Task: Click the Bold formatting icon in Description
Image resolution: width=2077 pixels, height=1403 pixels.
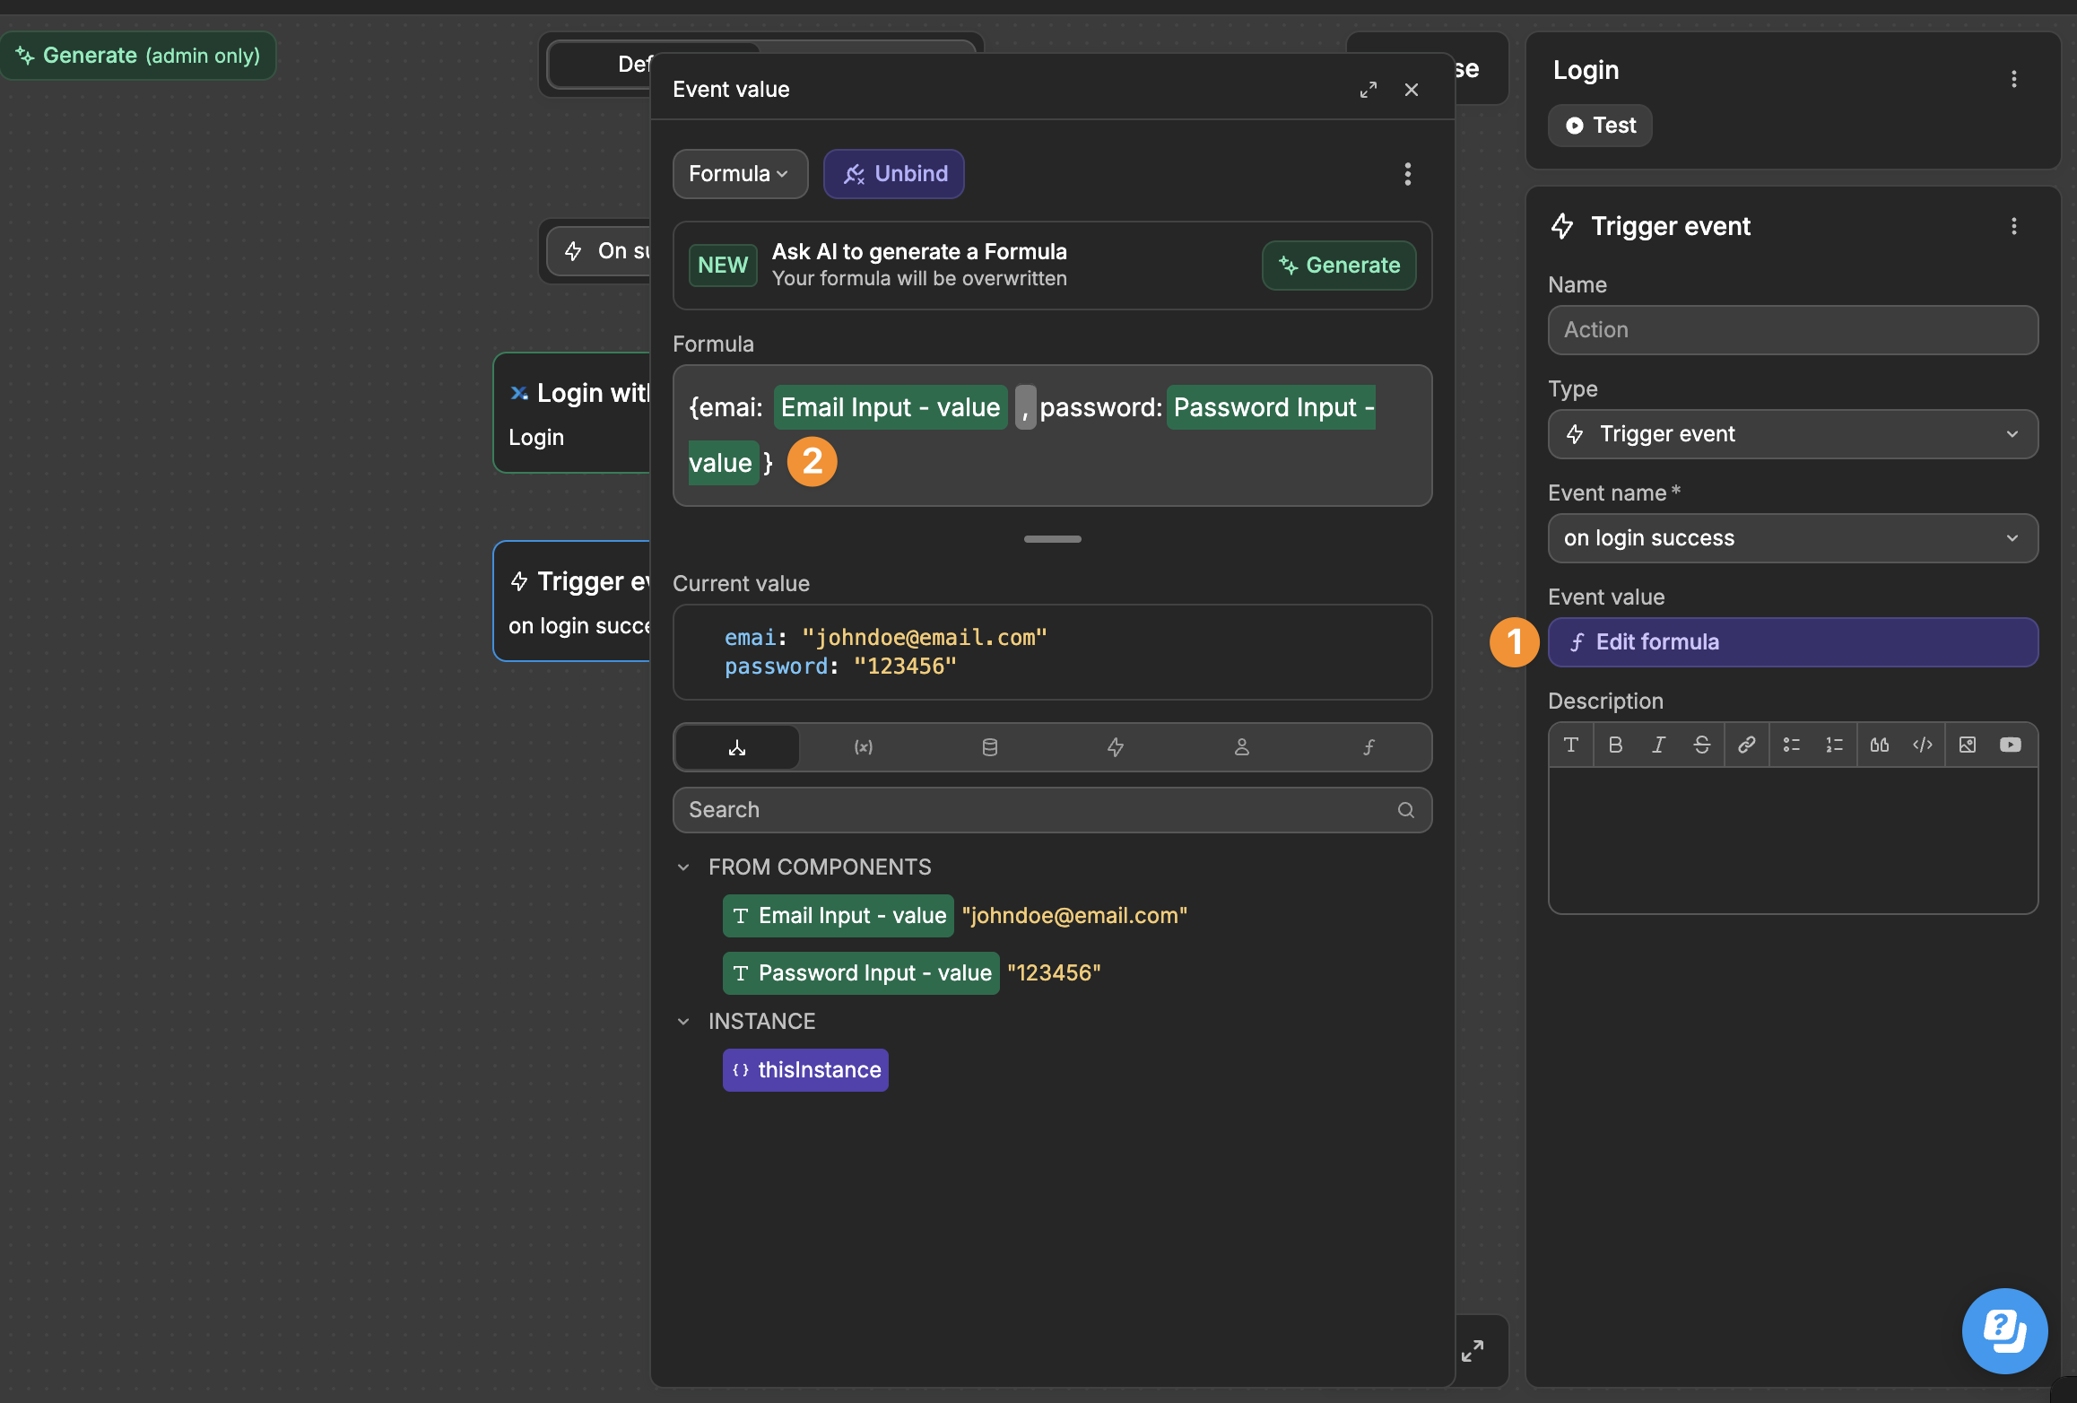Action: pyautogui.click(x=1615, y=745)
